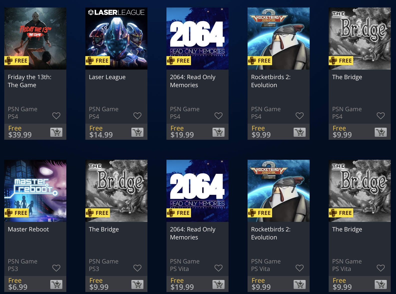Add PS Vita The Bridge to cart
Screen dimensions: 396x294
coord(381,284)
